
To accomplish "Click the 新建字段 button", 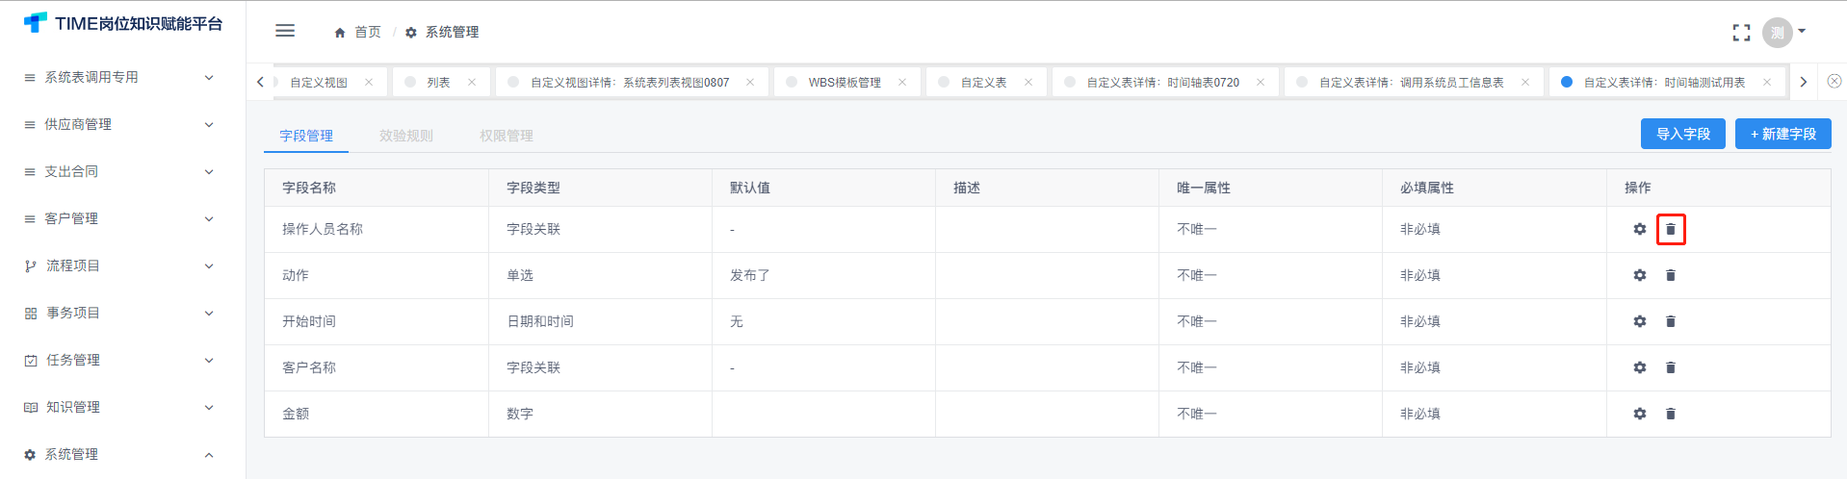I will 1783,134.
